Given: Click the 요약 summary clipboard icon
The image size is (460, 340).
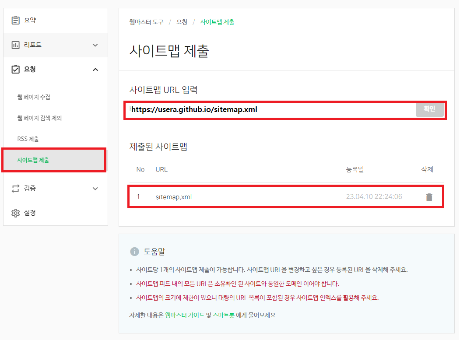Looking at the screenshot, I should tap(16, 20).
